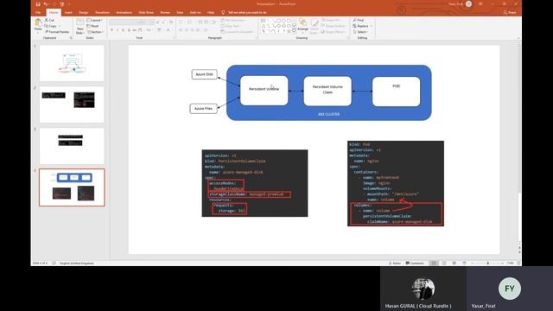Toggle Bold formatting
This screenshot has height=311, width=553.
point(111,30)
